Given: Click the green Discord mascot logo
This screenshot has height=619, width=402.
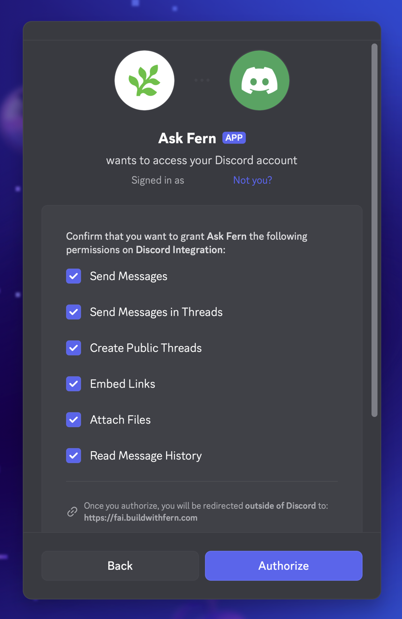Looking at the screenshot, I should coord(259,80).
